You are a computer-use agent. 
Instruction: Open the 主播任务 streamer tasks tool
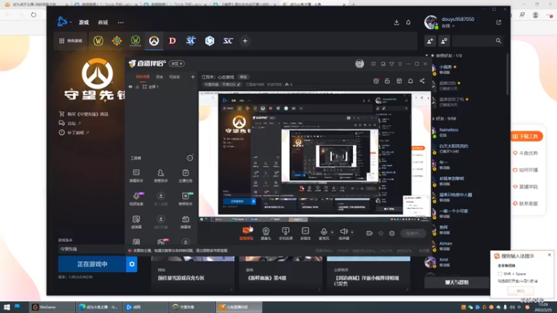(185, 176)
